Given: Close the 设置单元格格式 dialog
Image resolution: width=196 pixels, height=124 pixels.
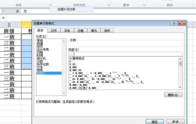Looking at the screenshot, I should [x=182, y=23].
